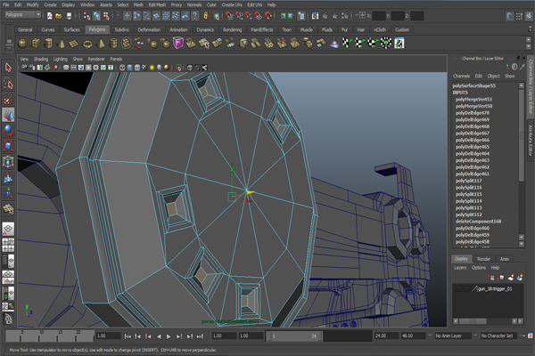Open the No Character Set dropdown
This screenshot has height=356, width=535.
point(498,336)
